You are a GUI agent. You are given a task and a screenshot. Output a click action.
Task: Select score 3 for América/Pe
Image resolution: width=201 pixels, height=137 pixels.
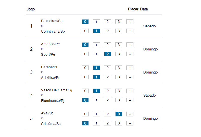[119, 45]
